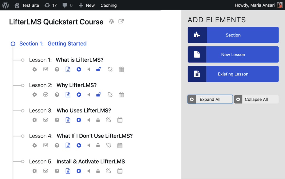This screenshot has width=285, height=179.
Task: Click prerequisite chain icon for Lesson 5
Action: 109,171
